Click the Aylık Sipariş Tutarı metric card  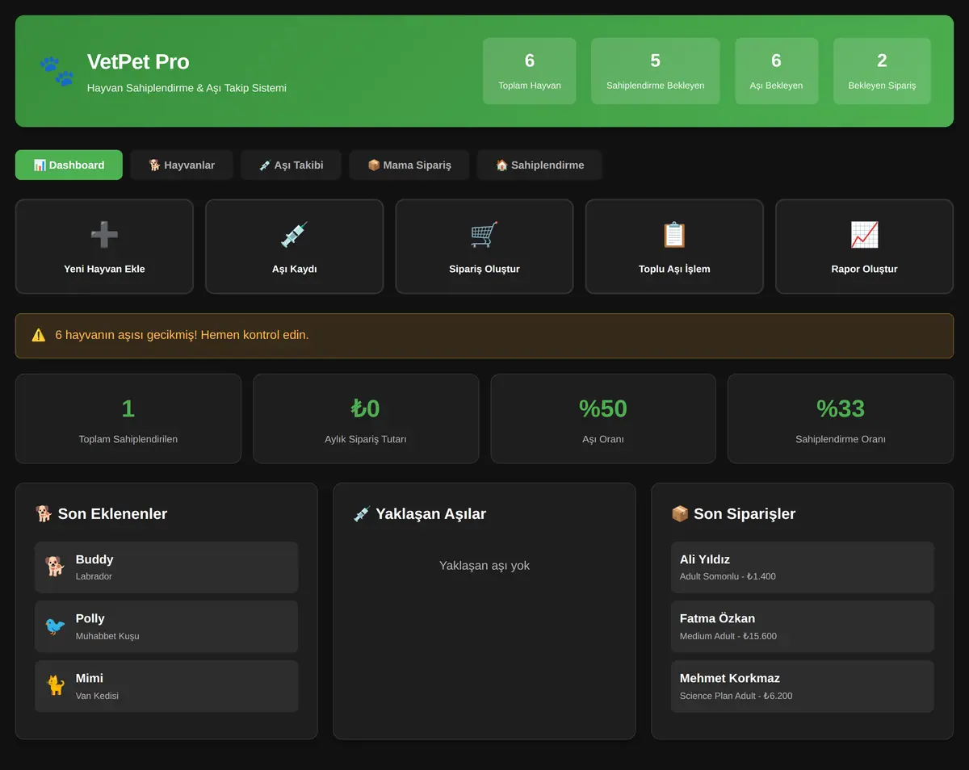pyautogui.click(x=366, y=418)
